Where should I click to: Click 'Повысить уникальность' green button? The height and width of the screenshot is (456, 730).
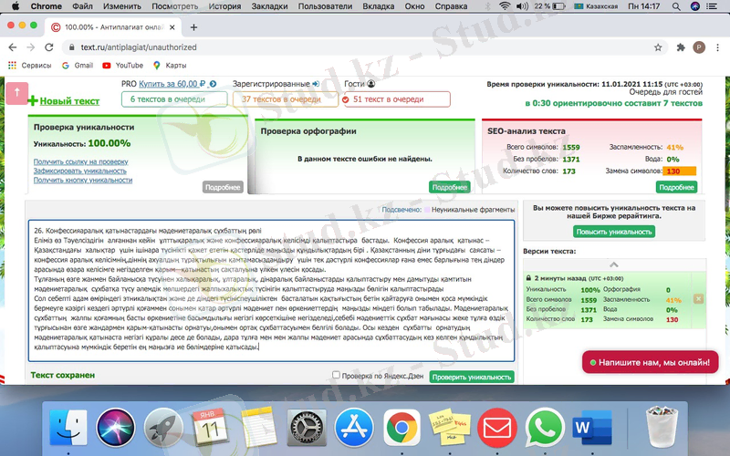(613, 232)
